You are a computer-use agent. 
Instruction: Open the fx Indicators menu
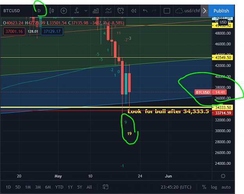tap(77, 11)
